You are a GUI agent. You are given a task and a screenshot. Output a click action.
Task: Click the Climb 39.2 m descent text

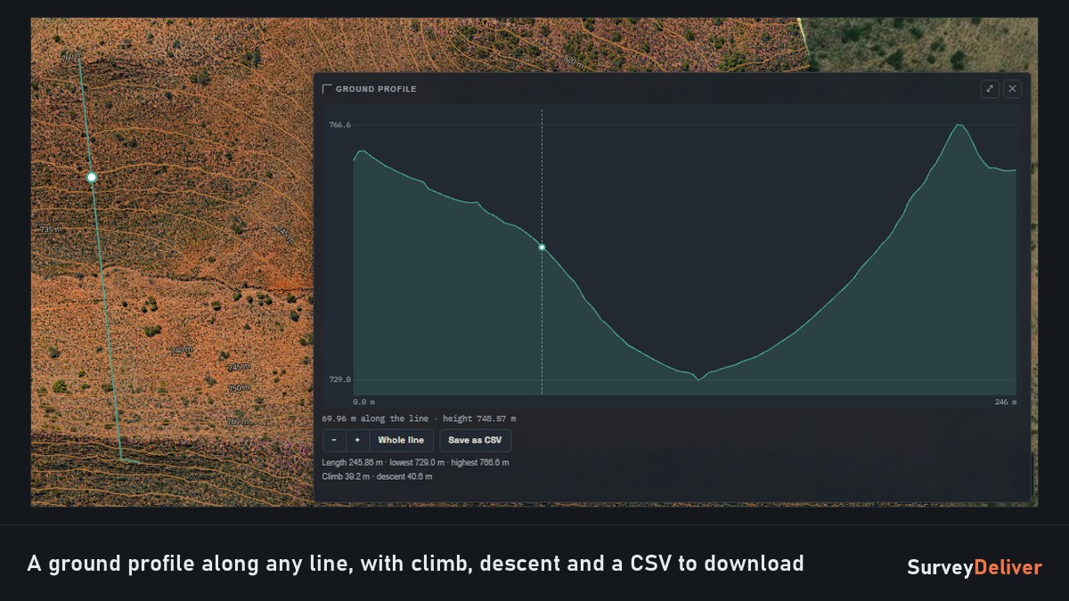pos(377,476)
